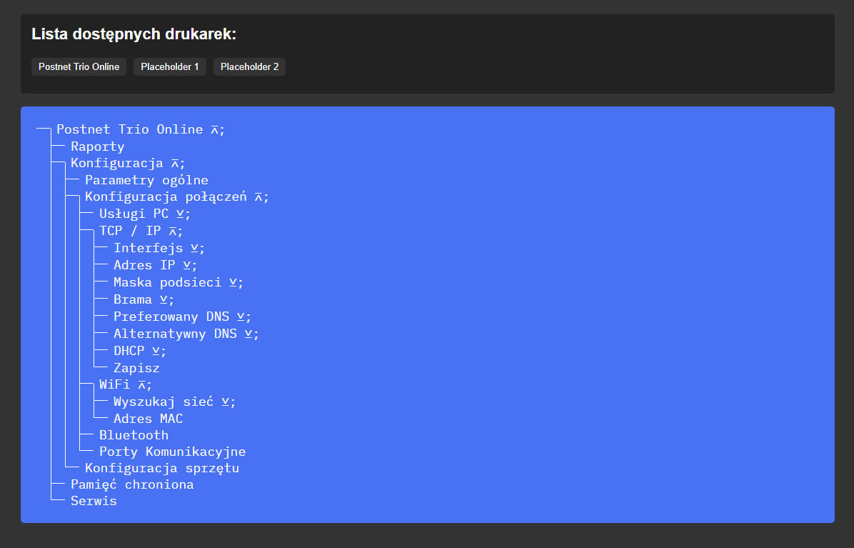
Task: Expand the Preferowany DNS arrow
Action: [241, 317]
